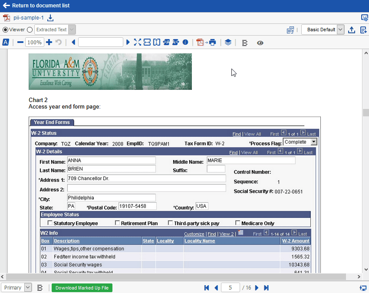Viewport: 369px width, 293px height.
Task: Select the Viewer radio button
Action: (5, 30)
